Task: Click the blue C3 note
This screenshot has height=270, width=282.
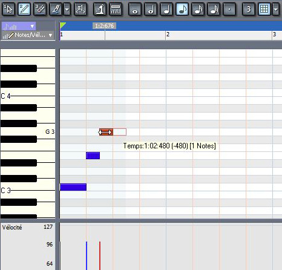Action: (x=73, y=187)
